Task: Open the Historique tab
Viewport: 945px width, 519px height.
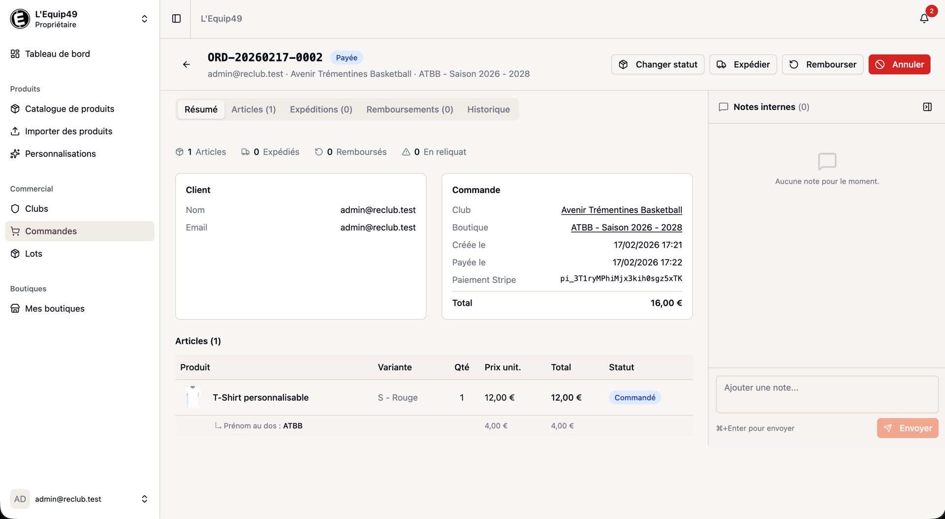Action: tap(488, 109)
